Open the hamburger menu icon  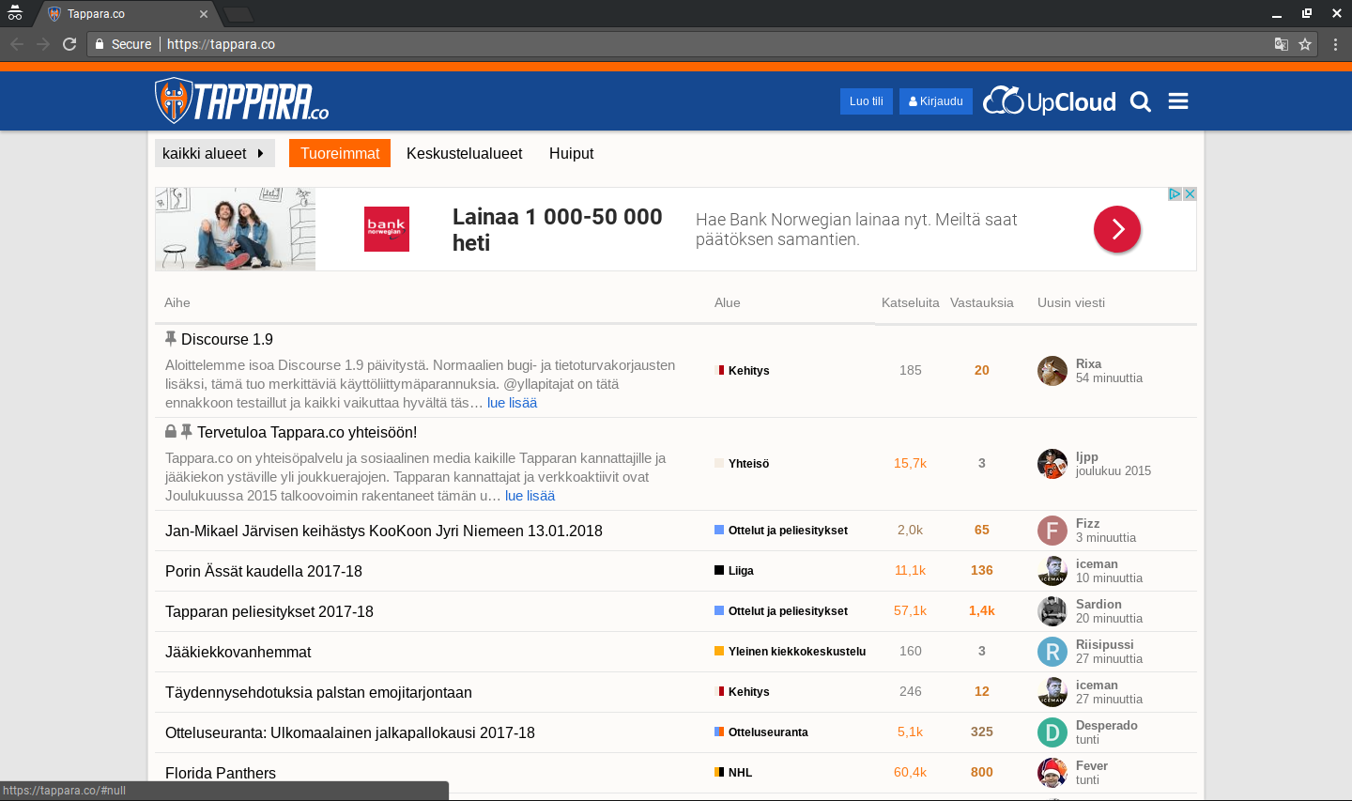pyautogui.click(x=1178, y=101)
